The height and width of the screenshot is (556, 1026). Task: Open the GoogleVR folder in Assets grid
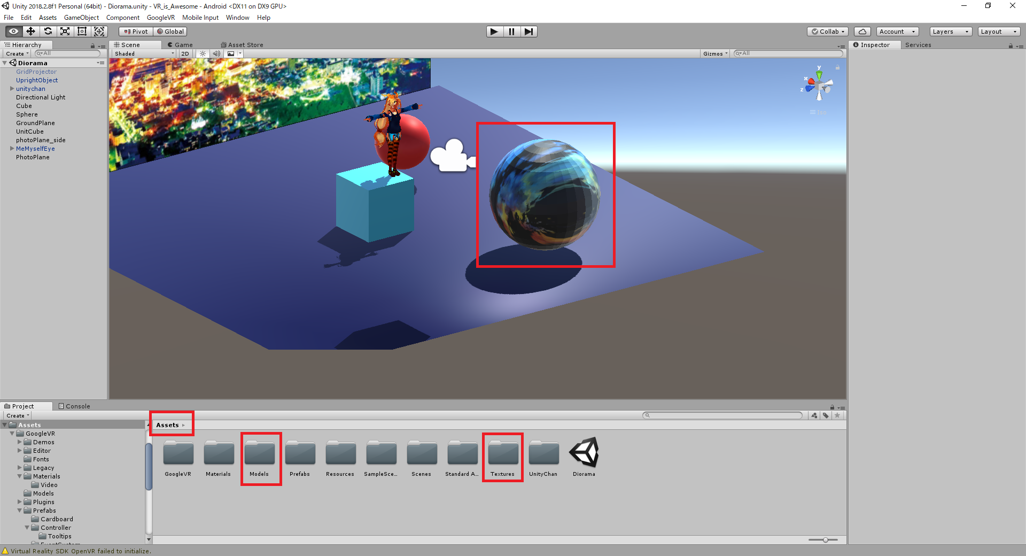178,458
